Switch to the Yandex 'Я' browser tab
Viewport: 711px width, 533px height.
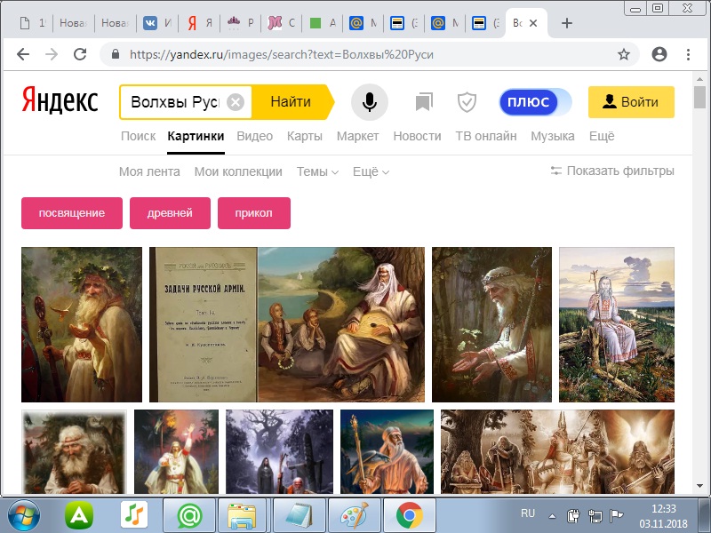pos(199,23)
